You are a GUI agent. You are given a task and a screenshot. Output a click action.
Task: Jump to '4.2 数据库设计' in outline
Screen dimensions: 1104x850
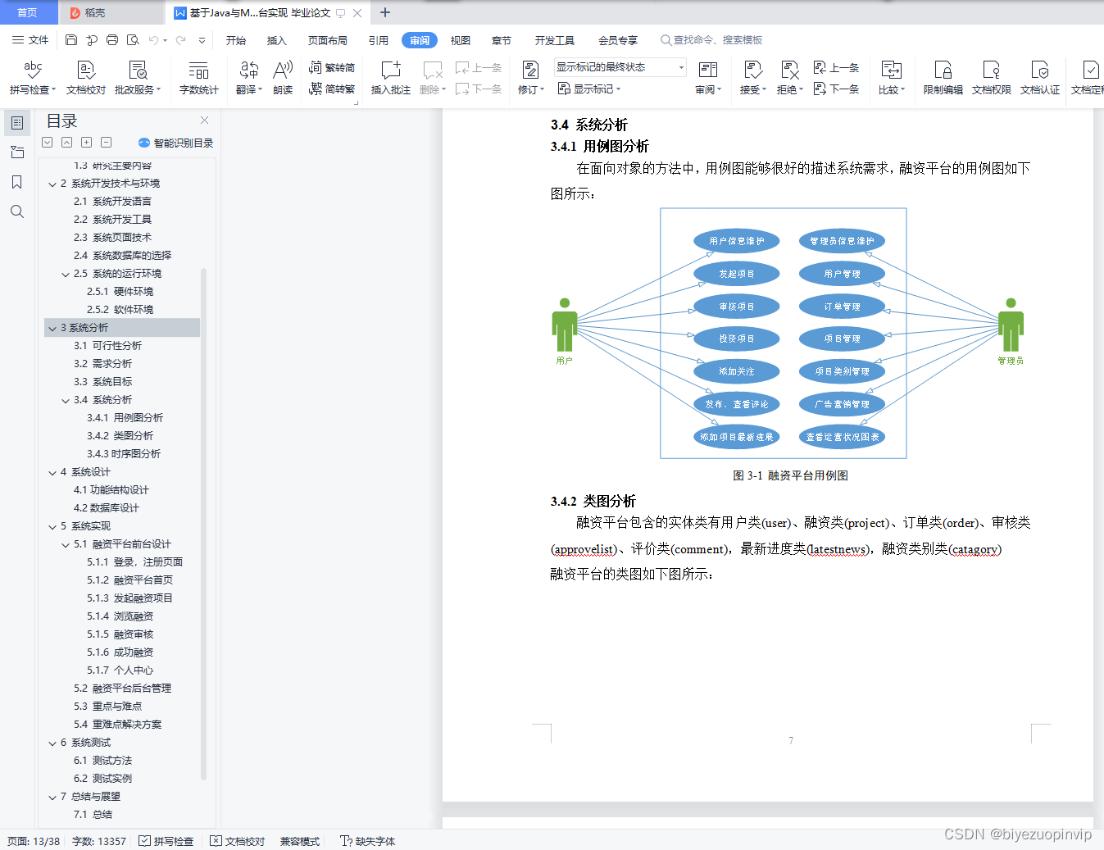pos(107,508)
